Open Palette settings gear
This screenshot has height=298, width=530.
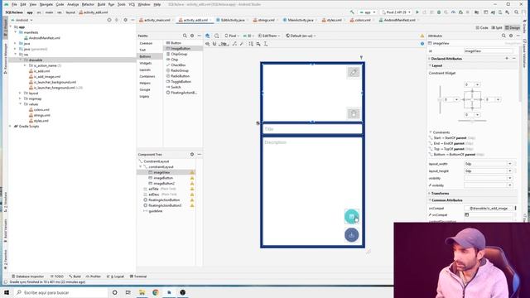tap(192, 36)
